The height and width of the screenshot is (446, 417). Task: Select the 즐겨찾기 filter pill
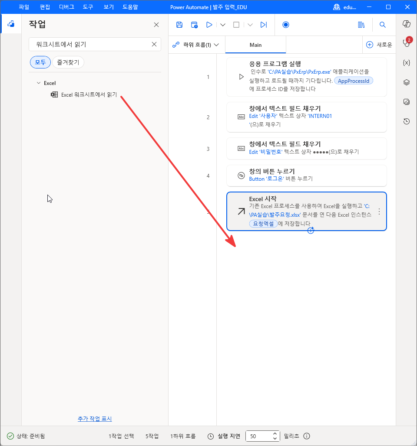tap(68, 62)
